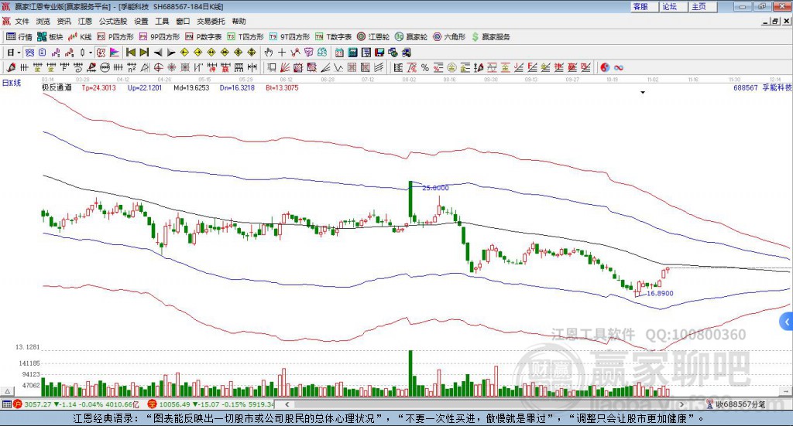Viewport: 793px width, 426px height.
Task: Click the Dn=16.3218 value
Action: tap(237, 88)
